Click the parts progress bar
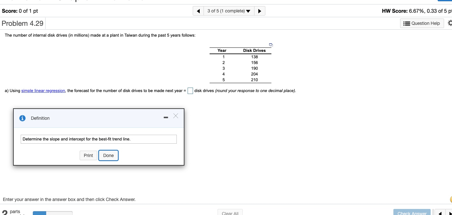This screenshot has width=452, height=215. [53, 213]
